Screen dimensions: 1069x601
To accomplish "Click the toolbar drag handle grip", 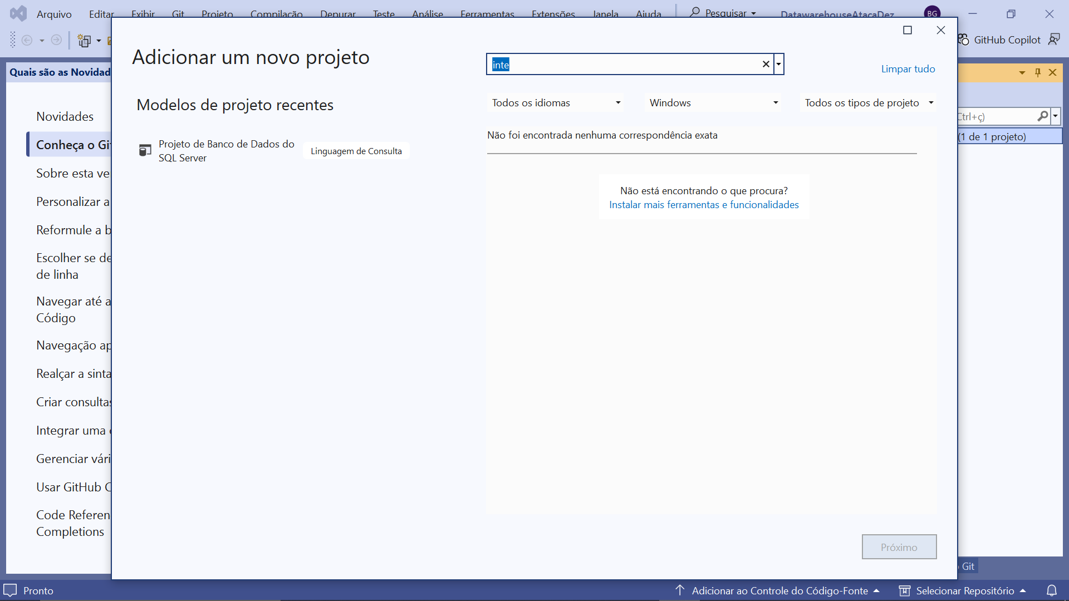I will tap(13, 40).
